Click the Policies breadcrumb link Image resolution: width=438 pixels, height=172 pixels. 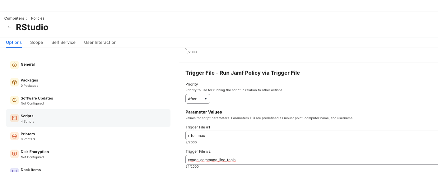coord(38,18)
